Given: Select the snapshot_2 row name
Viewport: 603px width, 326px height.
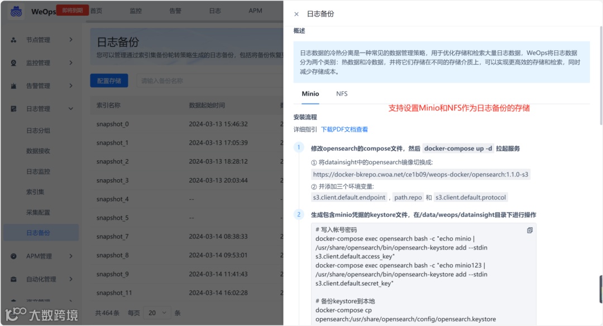Looking at the screenshot, I should [113, 162].
